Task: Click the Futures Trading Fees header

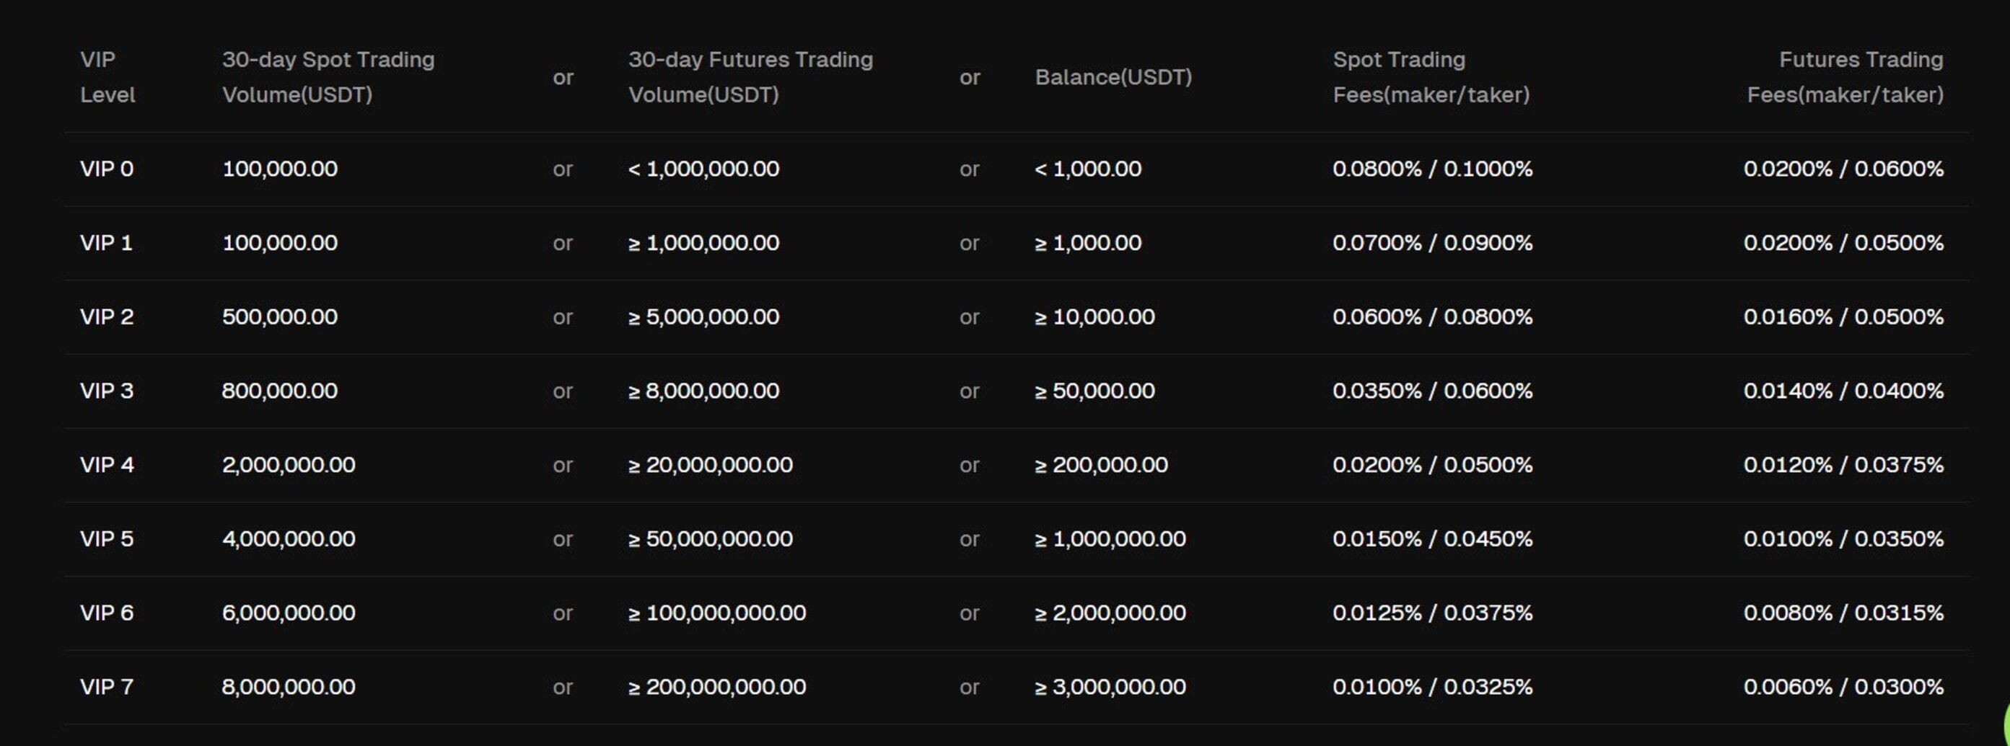Action: [x=1845, y=77]
